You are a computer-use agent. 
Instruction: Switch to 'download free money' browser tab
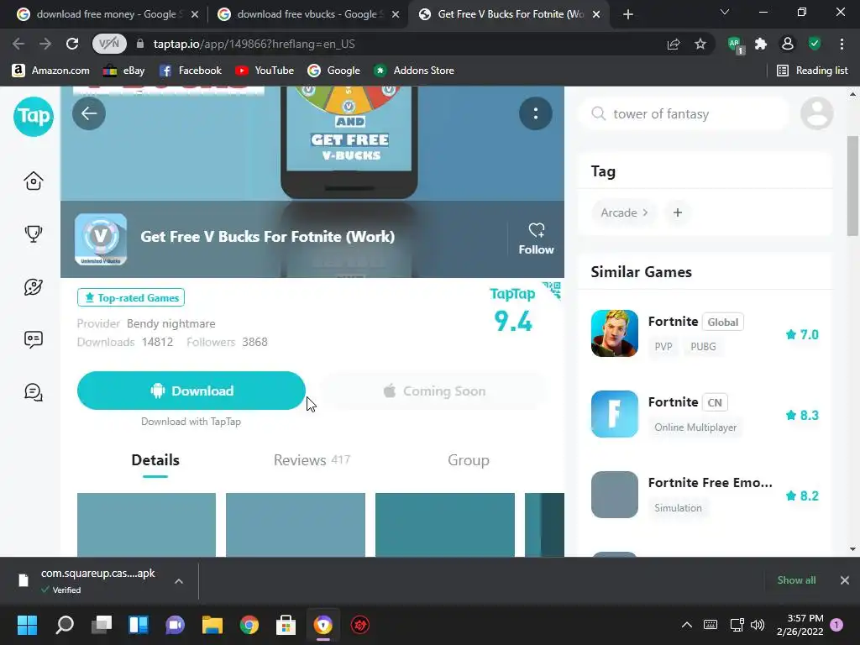107,14
